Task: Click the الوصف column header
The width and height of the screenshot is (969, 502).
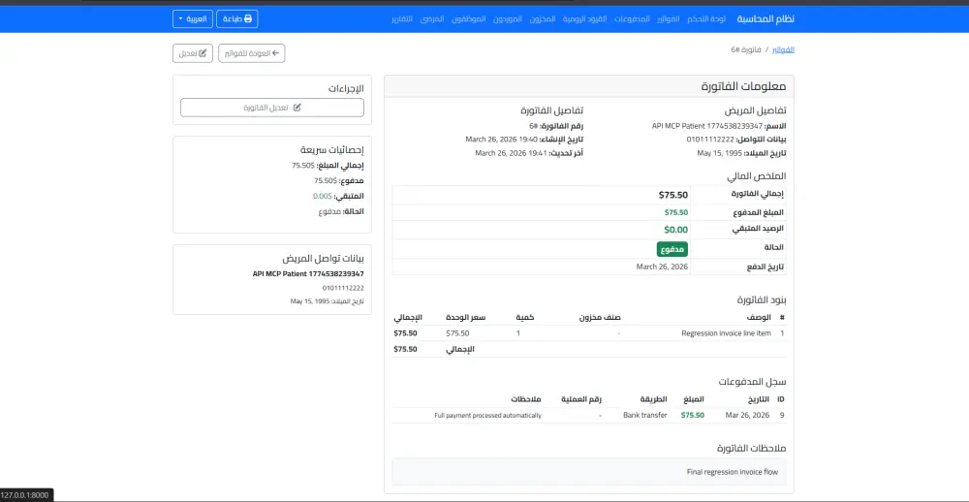Action: [x=760, y=317]
